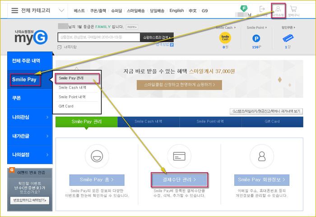Switch site language to English

(177, 10)
